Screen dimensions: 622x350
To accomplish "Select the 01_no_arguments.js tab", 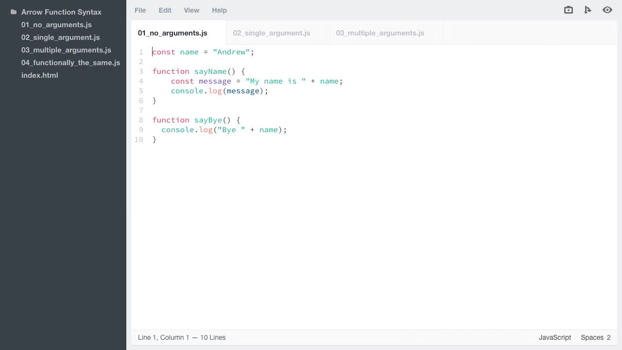I will coord(173,33).
